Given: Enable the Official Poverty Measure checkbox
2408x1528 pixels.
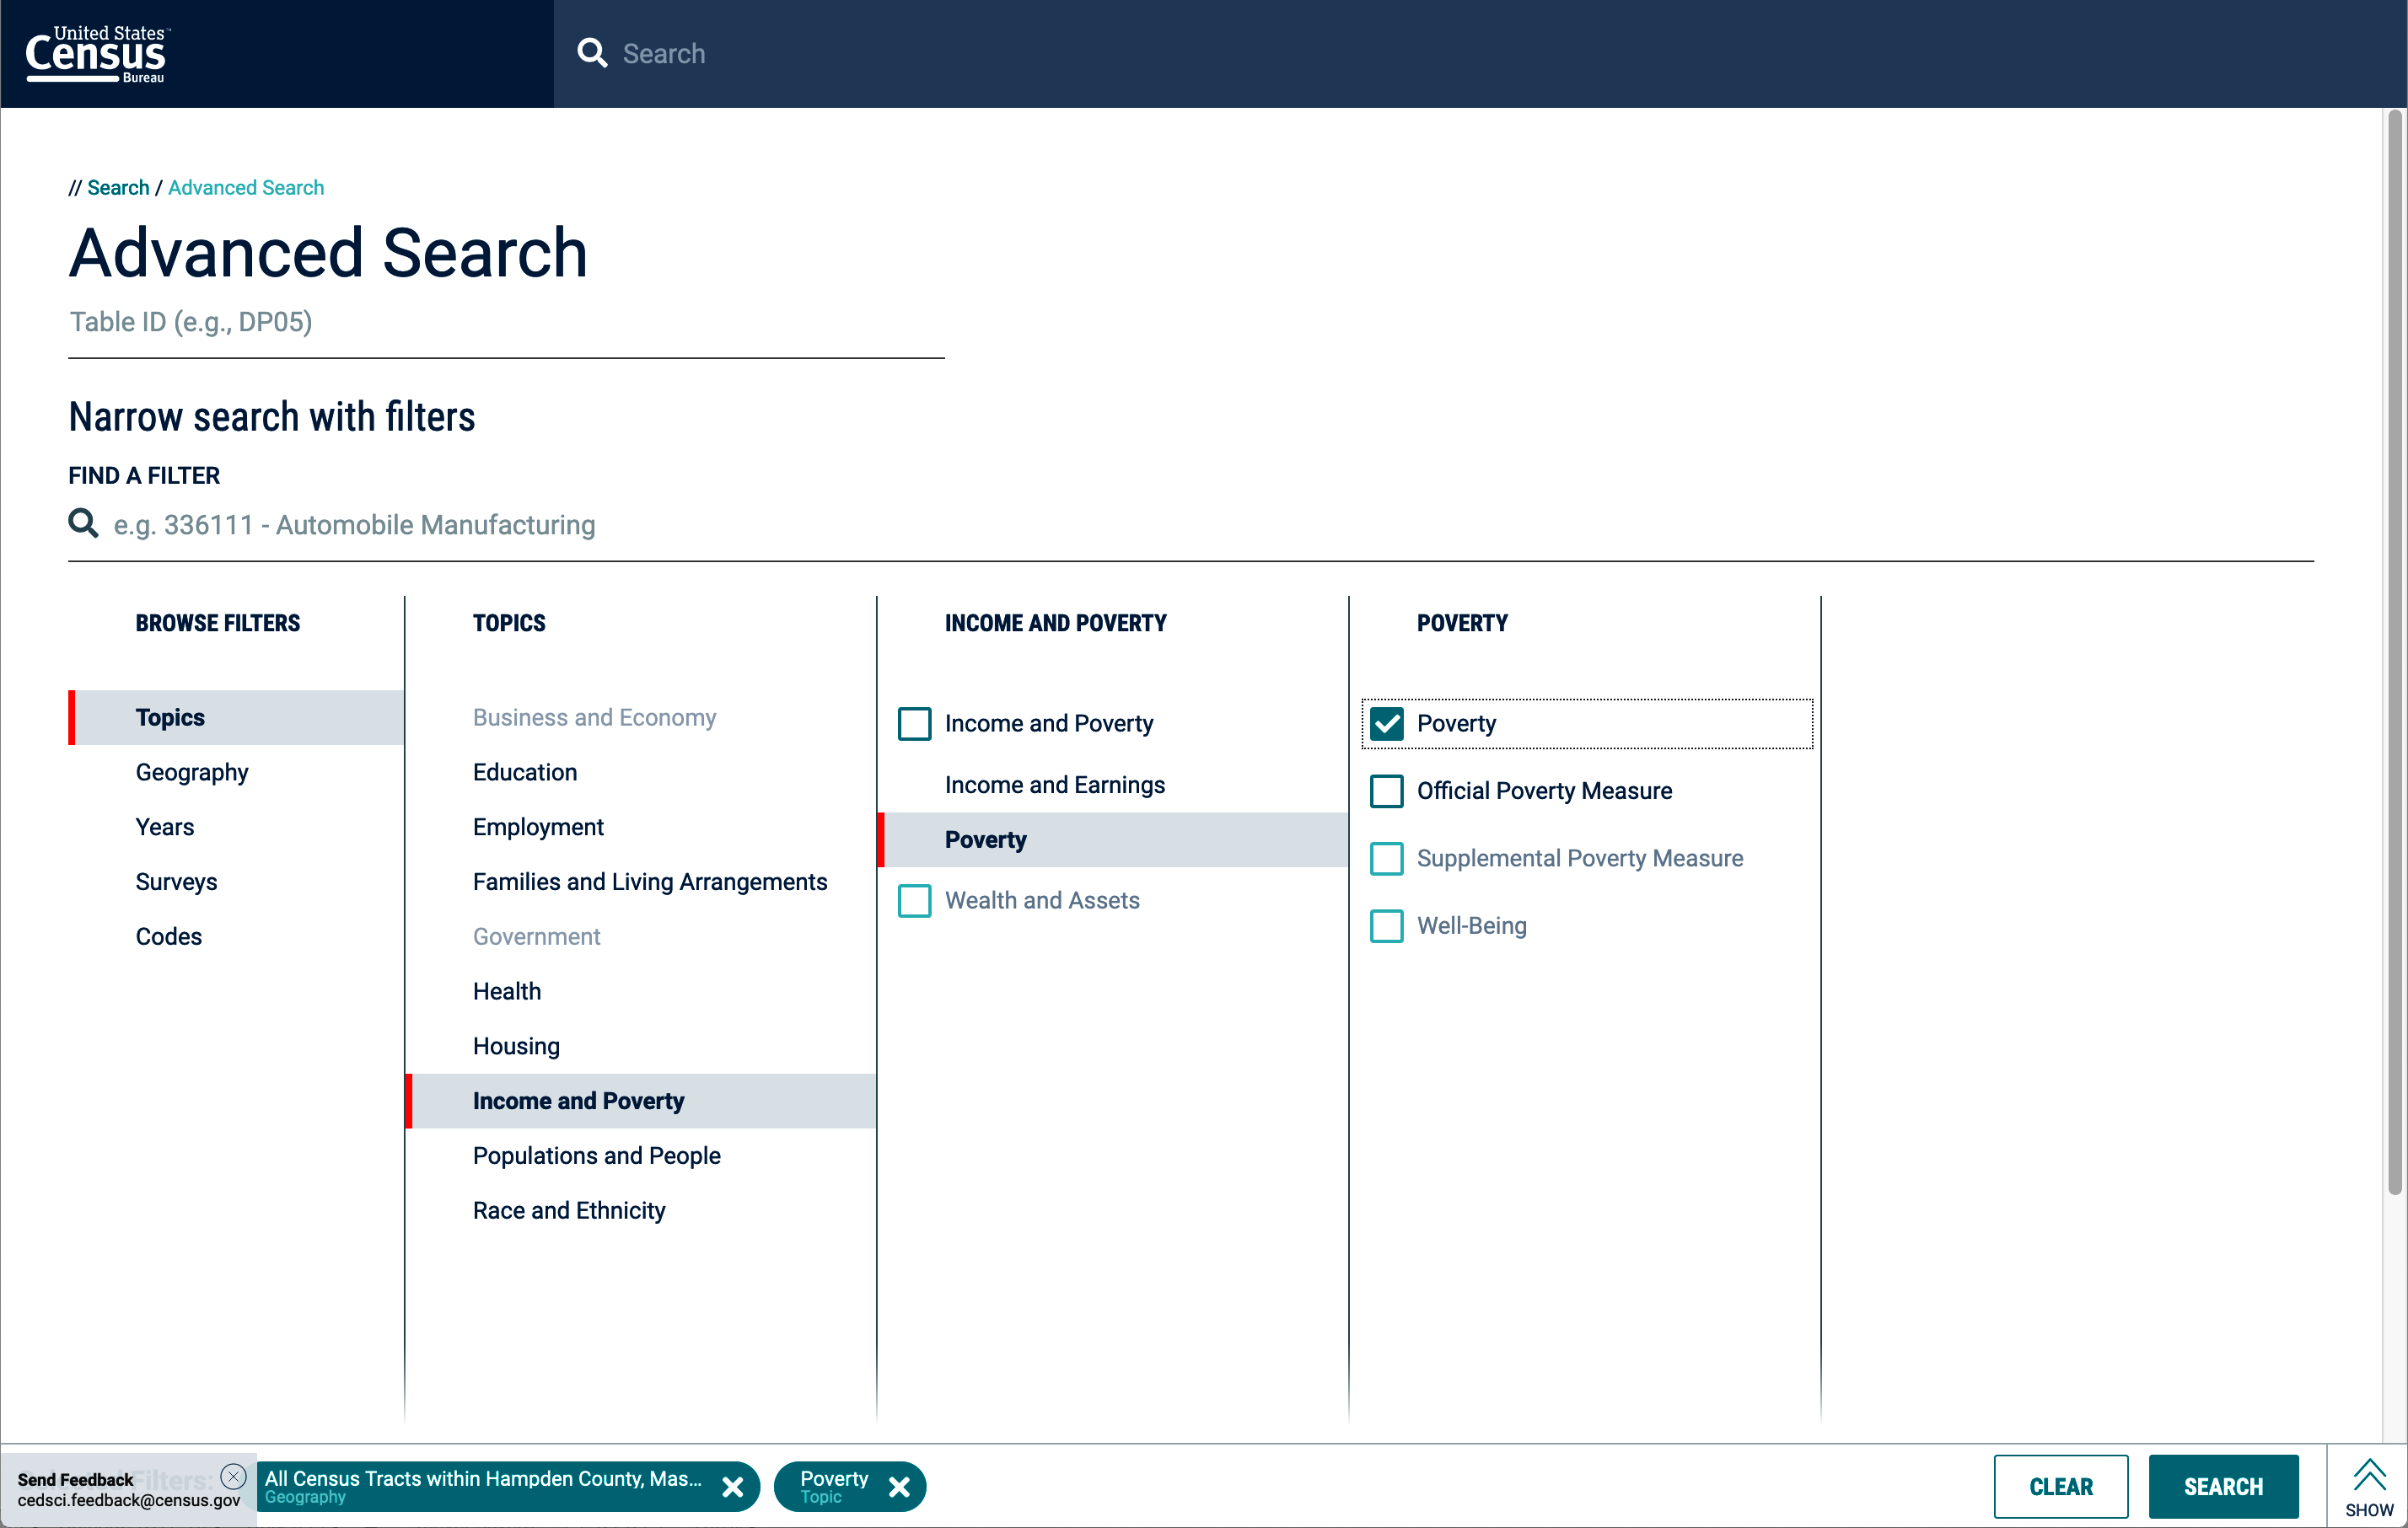Looking at the screenshot, I should 1387,791.
